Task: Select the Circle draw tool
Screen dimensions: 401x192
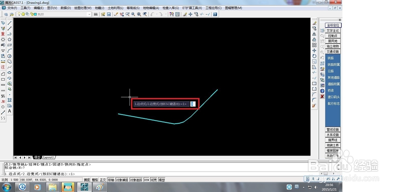Action: (x=10, y=56)
